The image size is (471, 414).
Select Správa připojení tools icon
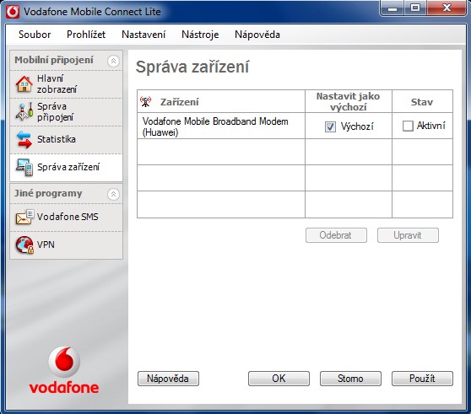[24, 111]
